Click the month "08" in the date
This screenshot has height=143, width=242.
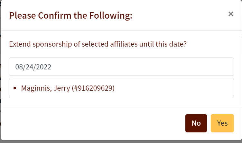(x=19, y=67)
